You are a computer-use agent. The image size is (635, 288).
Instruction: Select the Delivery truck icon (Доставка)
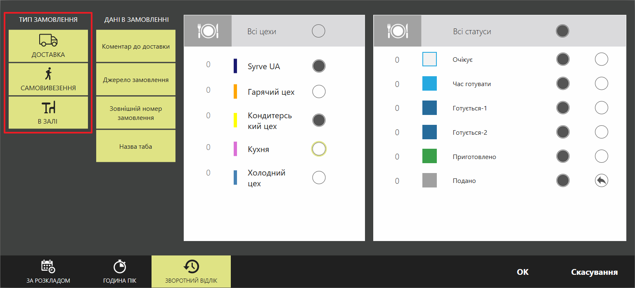48,40
